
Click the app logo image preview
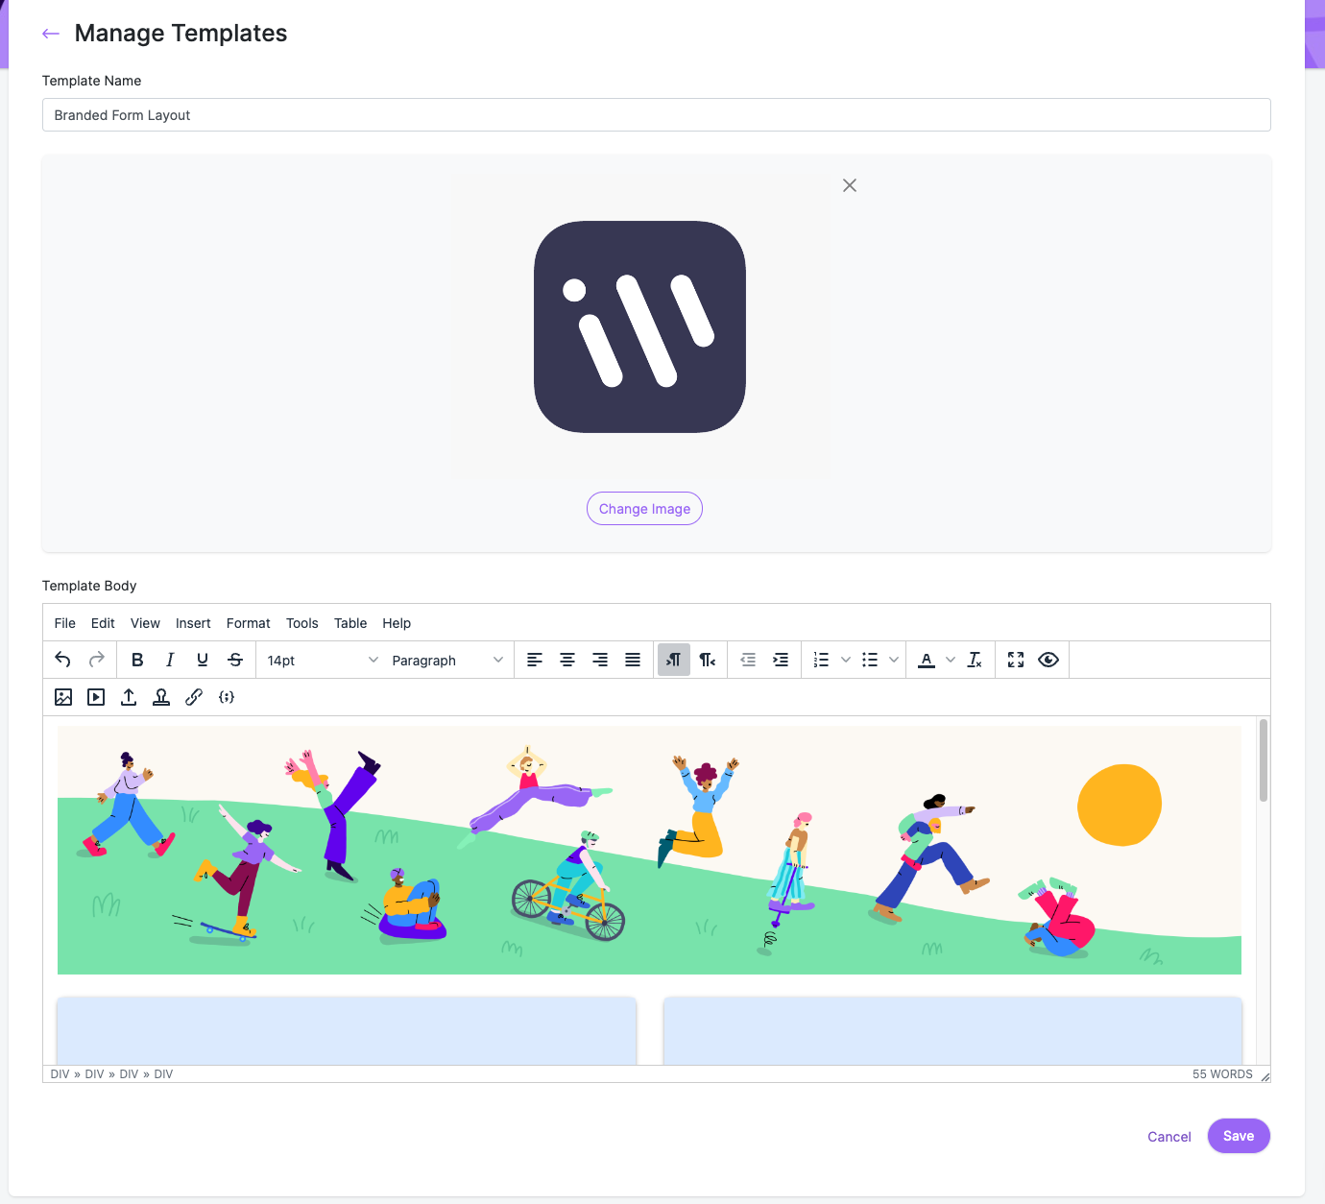click(x=640, y=326)
